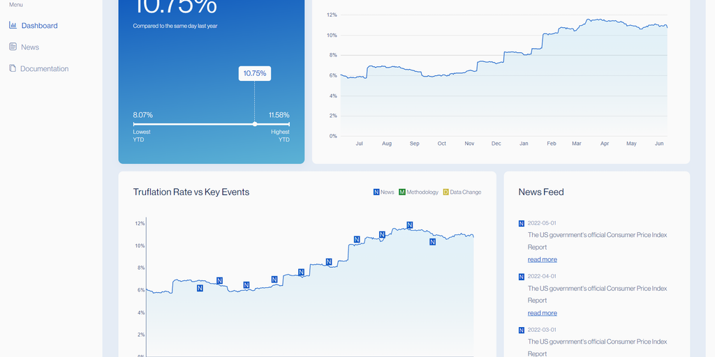This screenshot has width=715, height=357.
Task: Toggle the Methodology legend marker
Action: (x=401, y=192)
